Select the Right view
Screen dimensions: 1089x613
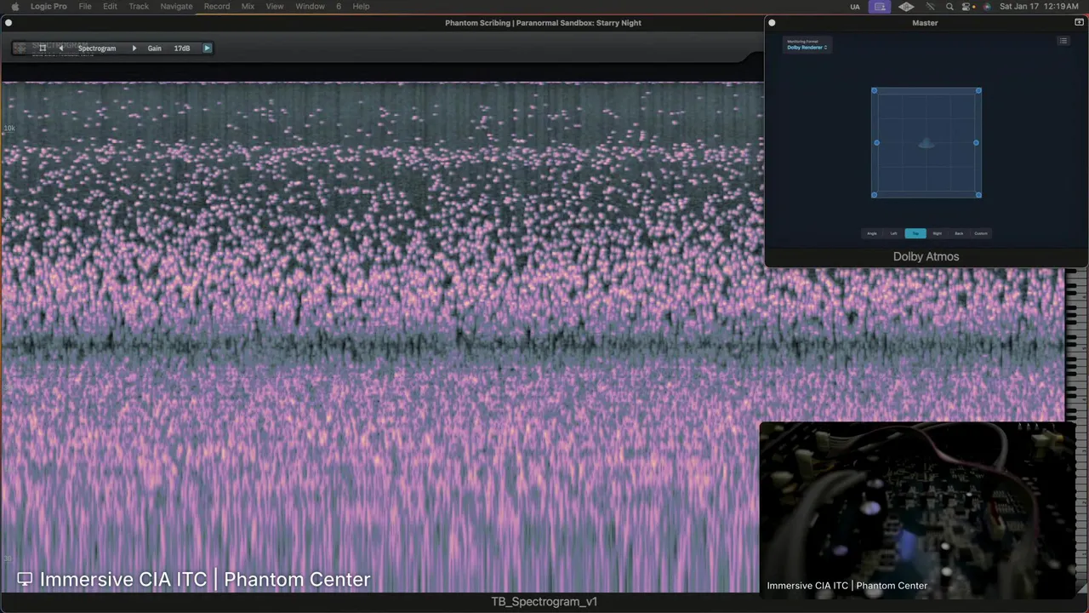click(x=937, y=233)
